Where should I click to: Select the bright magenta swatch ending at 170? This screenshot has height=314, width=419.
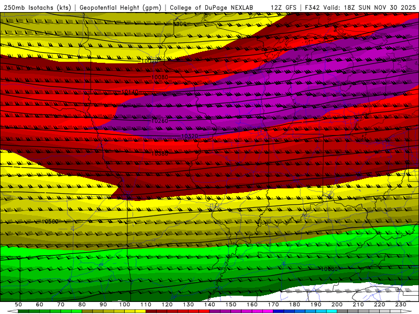(268, 311)
